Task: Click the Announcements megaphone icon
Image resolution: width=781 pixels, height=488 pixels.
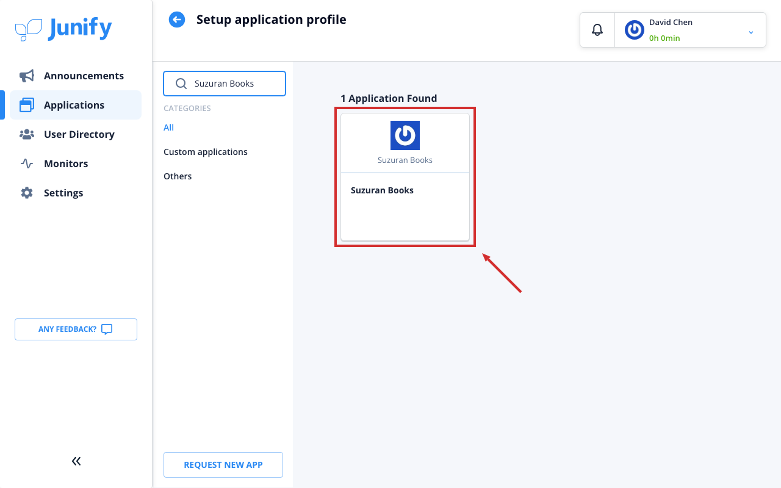Action: (27, 76)
